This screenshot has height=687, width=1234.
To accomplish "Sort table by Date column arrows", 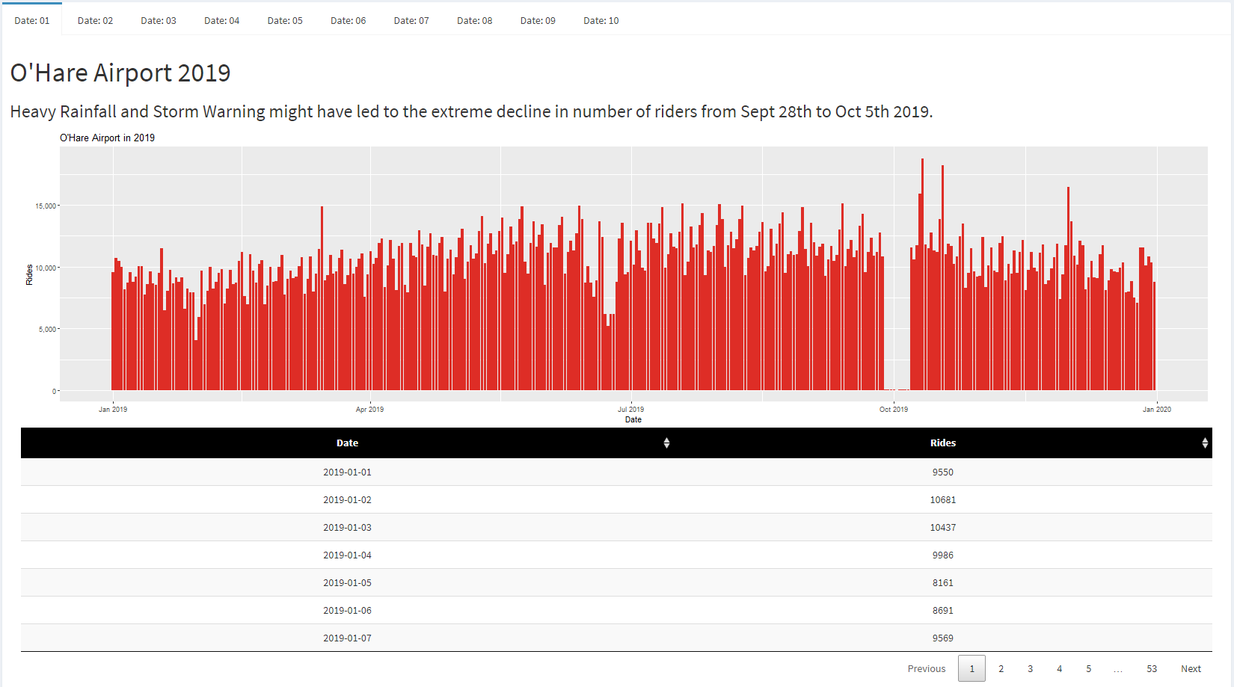I will tap(666, 443).
